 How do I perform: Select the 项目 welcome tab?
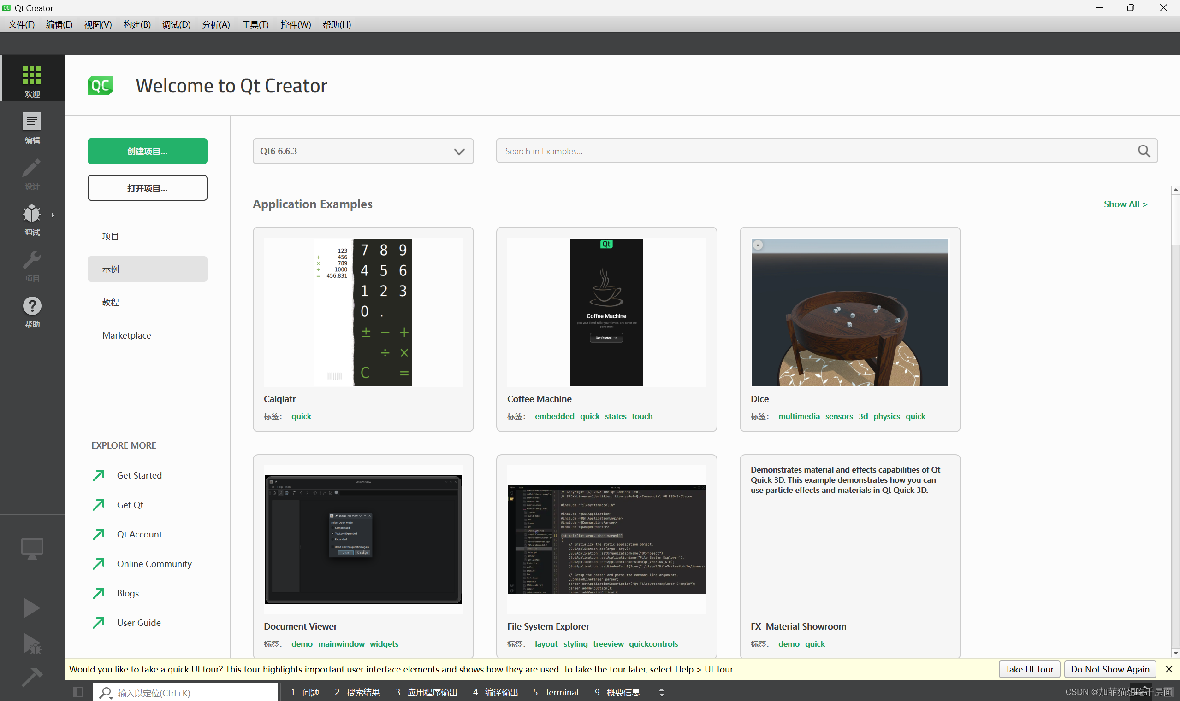tap(147, 236)
